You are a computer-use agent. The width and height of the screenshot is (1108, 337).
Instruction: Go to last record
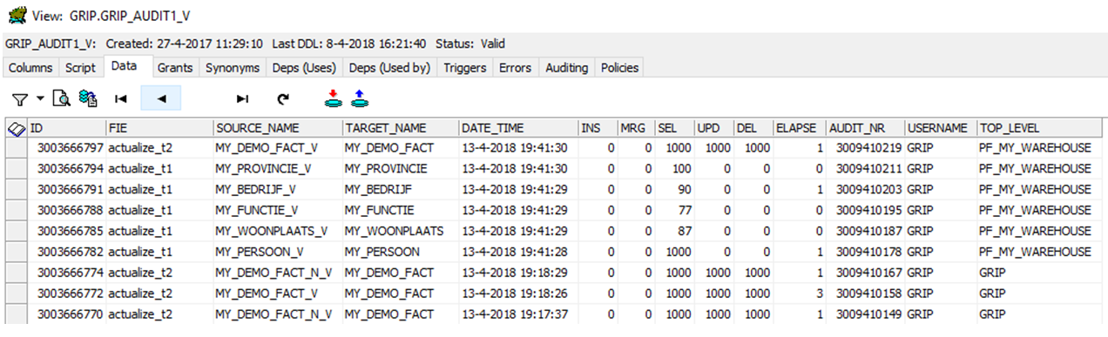click(243, 99)
